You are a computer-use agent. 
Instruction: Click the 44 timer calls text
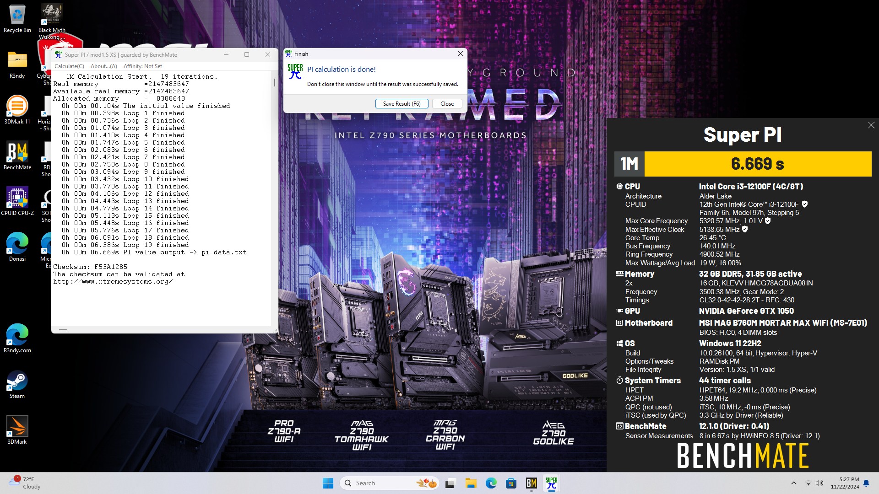pos(725,381)
